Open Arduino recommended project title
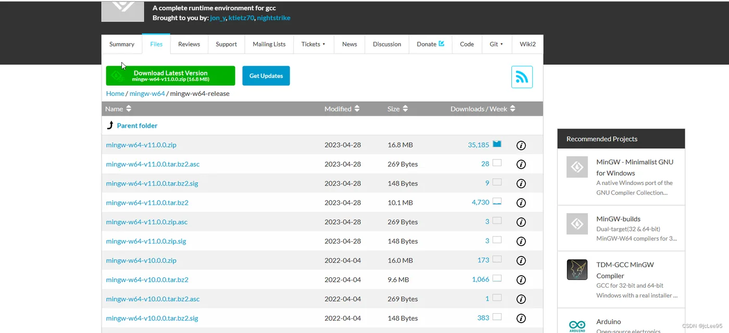This screenshot has width=729, height=333. [608, 322]
